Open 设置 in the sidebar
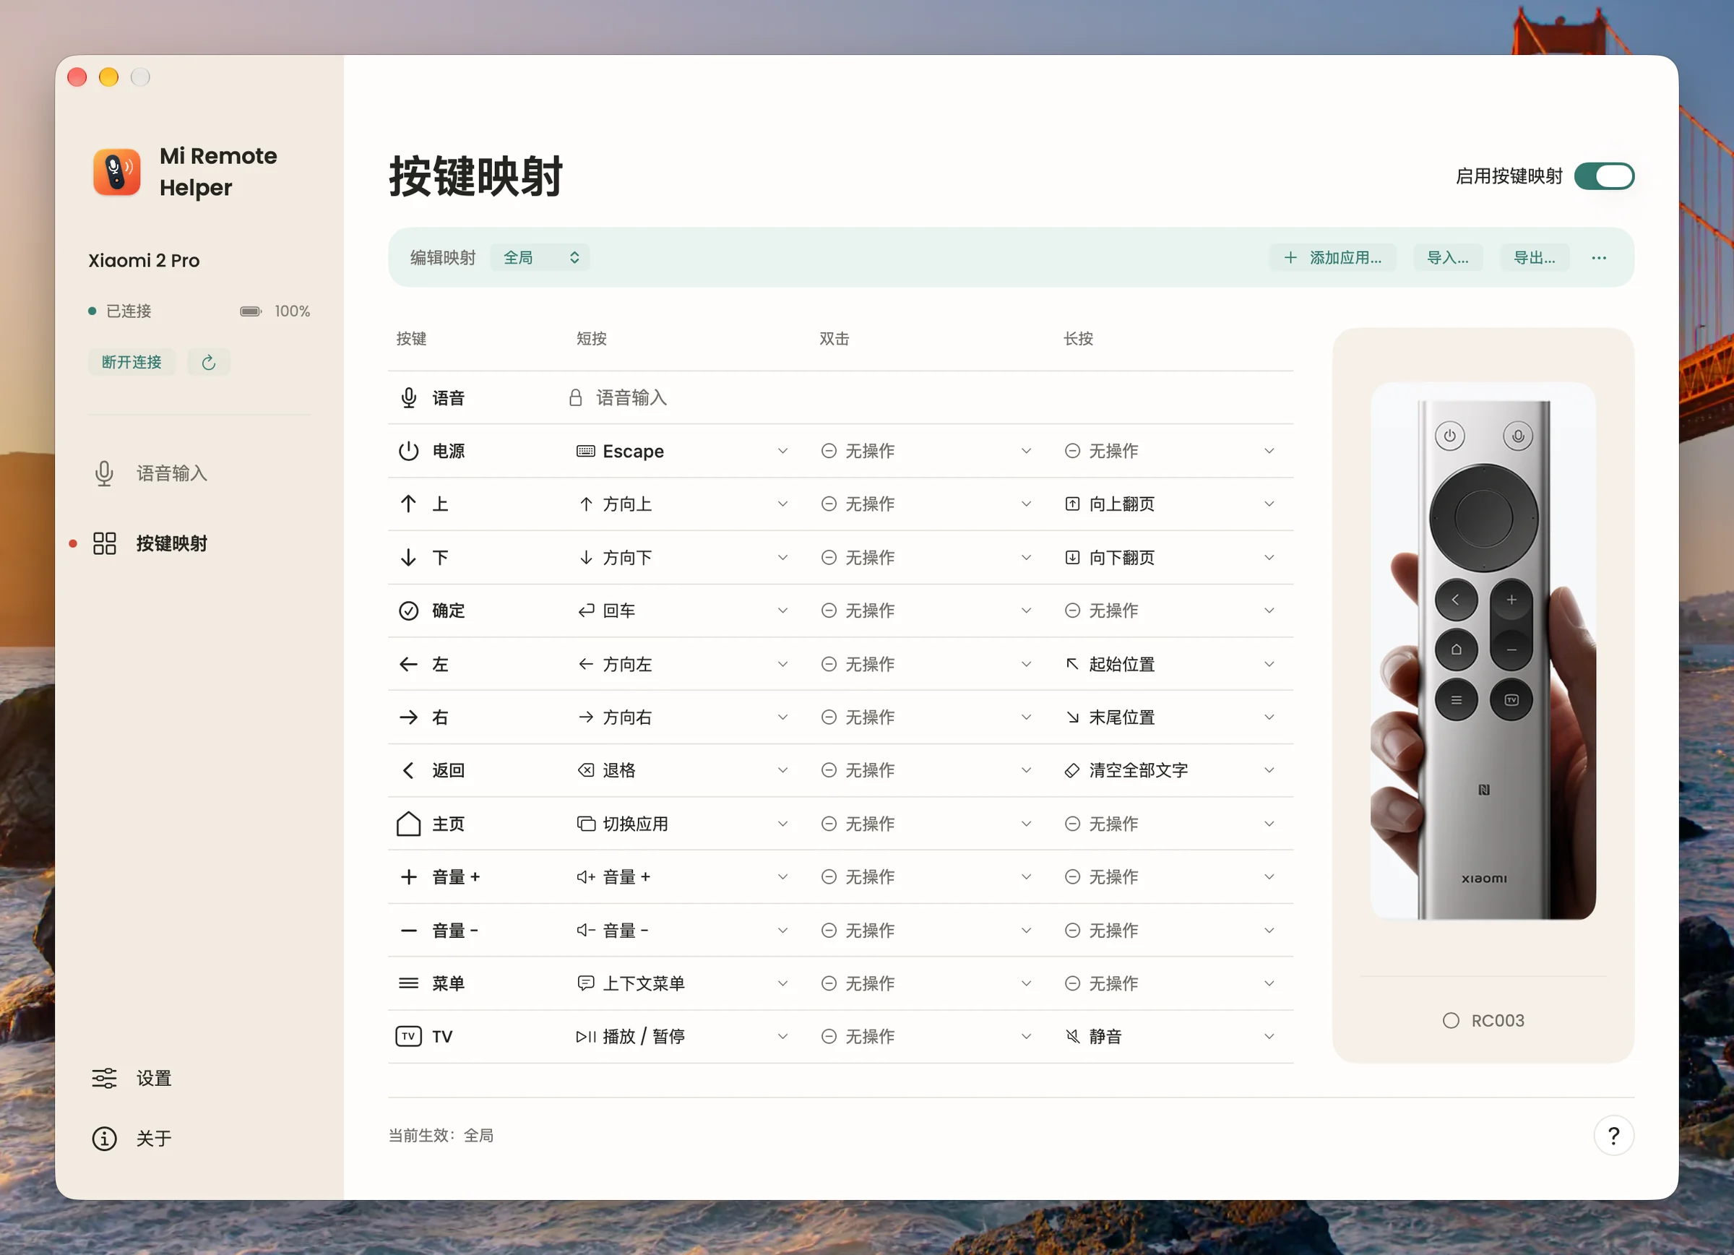The height and width of the screenshot is (1255, 1734). point(153,1078)
